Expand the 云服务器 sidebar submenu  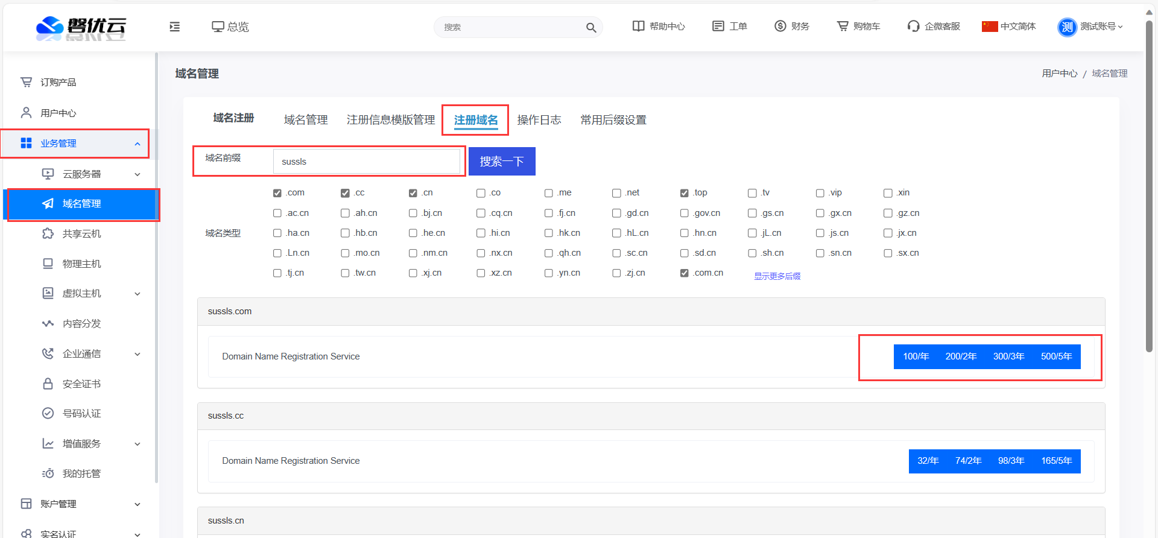click(x=138, y=174)
